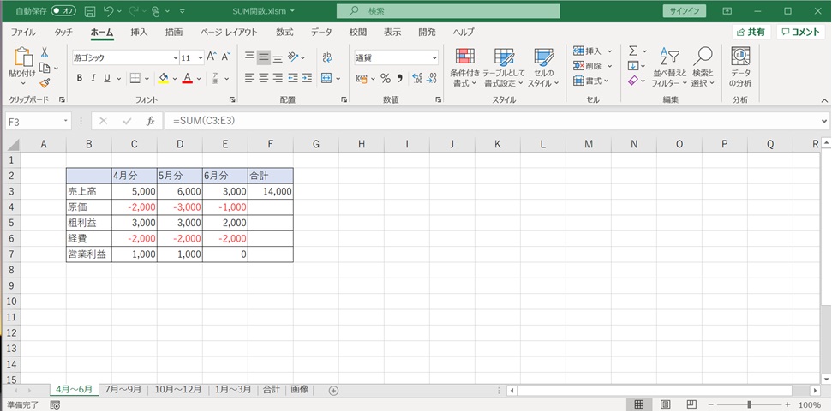
Task: Open the conditional formatting (条件付き書式) tool
Action: tap(464, 67)
